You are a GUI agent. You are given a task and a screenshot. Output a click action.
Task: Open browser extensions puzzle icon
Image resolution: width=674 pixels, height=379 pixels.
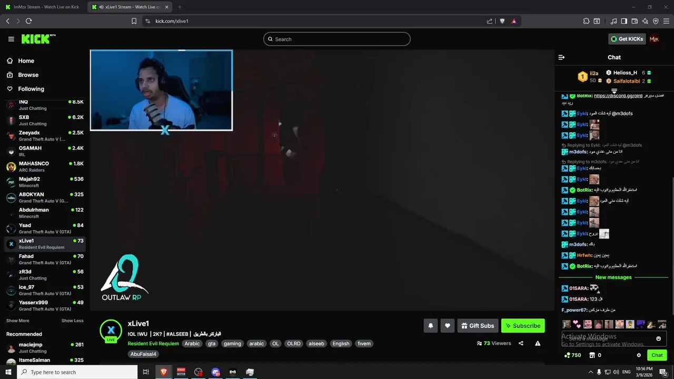click(x=586, y=21)
